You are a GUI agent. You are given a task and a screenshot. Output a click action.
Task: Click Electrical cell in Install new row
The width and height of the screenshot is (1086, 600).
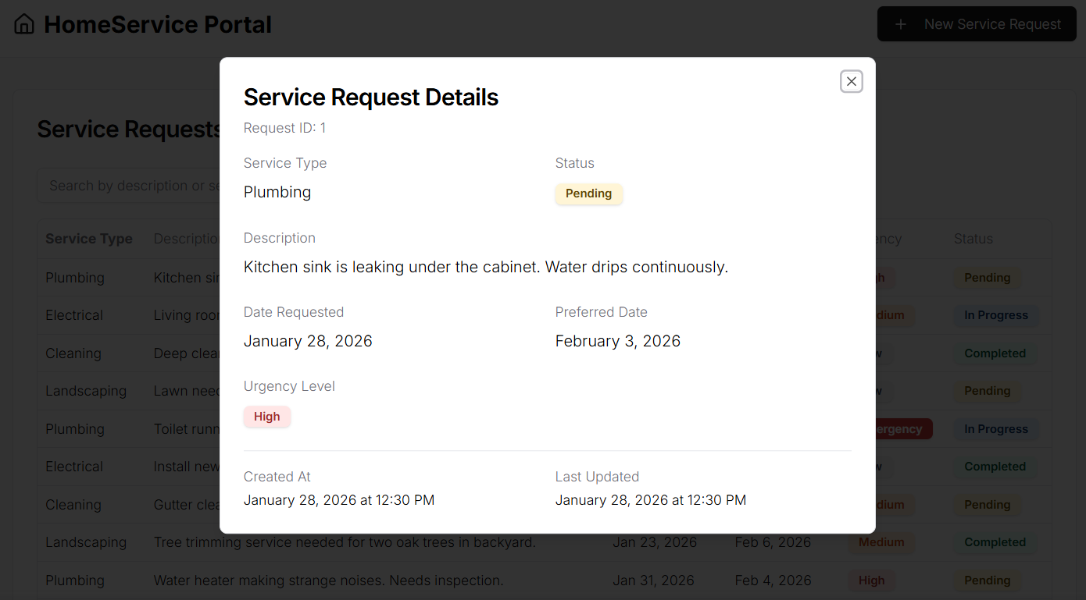pyautogui.click(x=74, y=467)
